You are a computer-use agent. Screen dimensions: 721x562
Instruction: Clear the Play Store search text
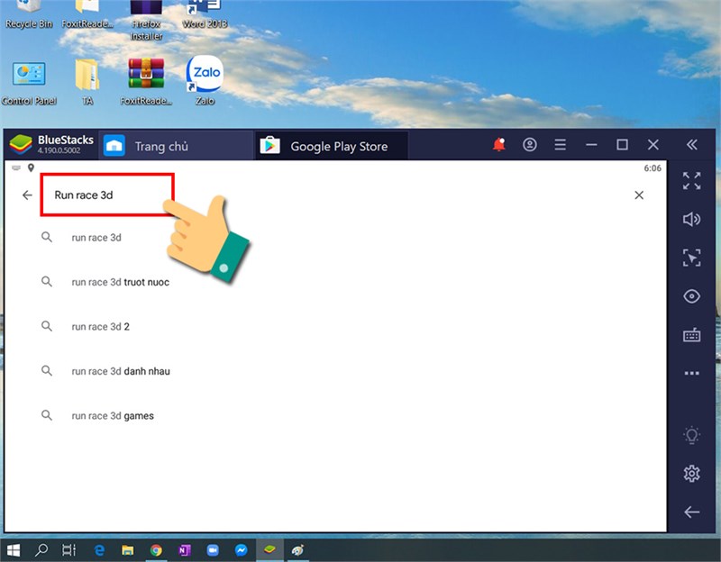pyautogui.click(x=639, y=195)
